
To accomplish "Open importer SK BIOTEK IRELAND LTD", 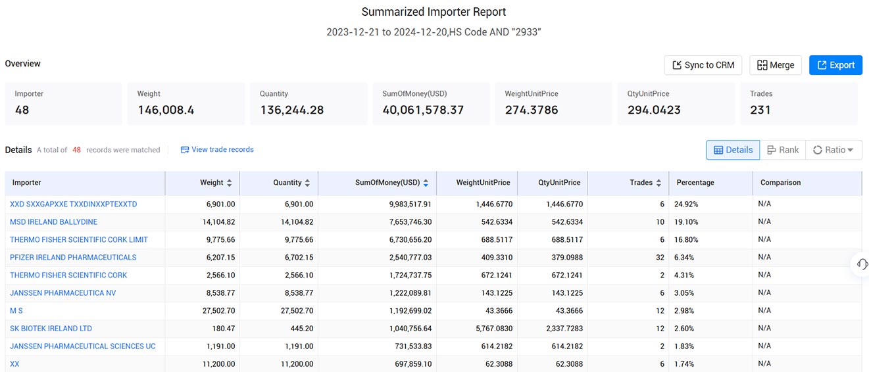I will pos(51,329).
